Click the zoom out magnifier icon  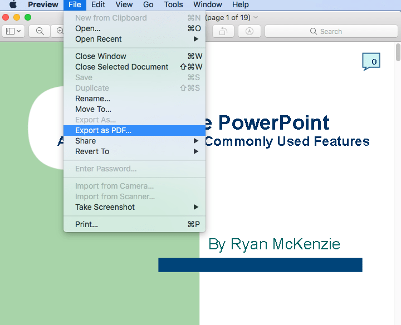coord(40,31)
